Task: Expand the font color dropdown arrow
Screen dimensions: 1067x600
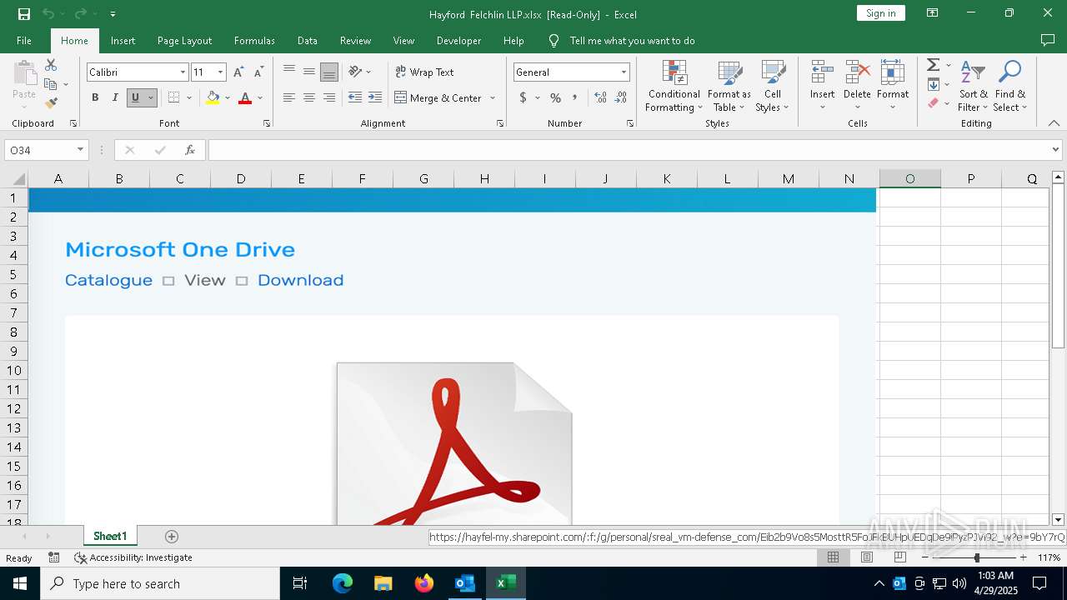Action: click(x=260, y=97)
